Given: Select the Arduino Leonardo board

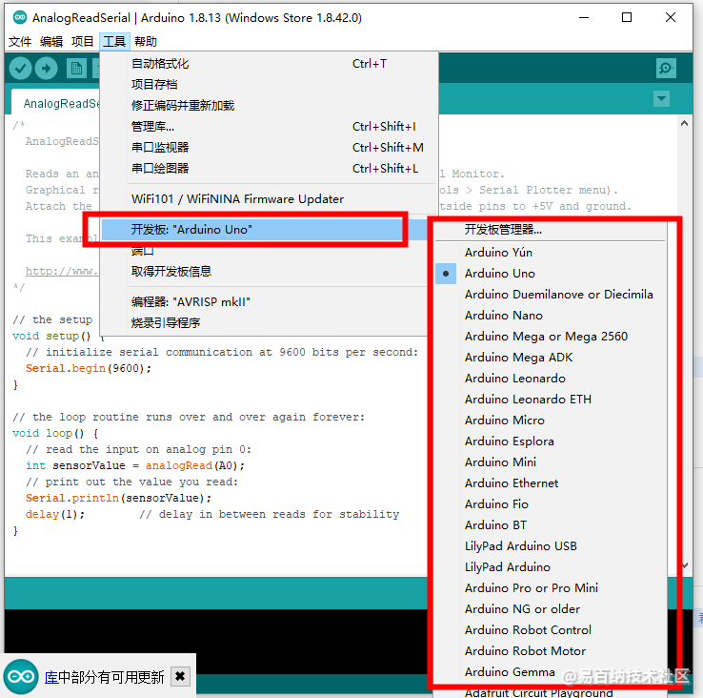Looking at the screenshot, I should pyautogui.click(x=551, y=379).
